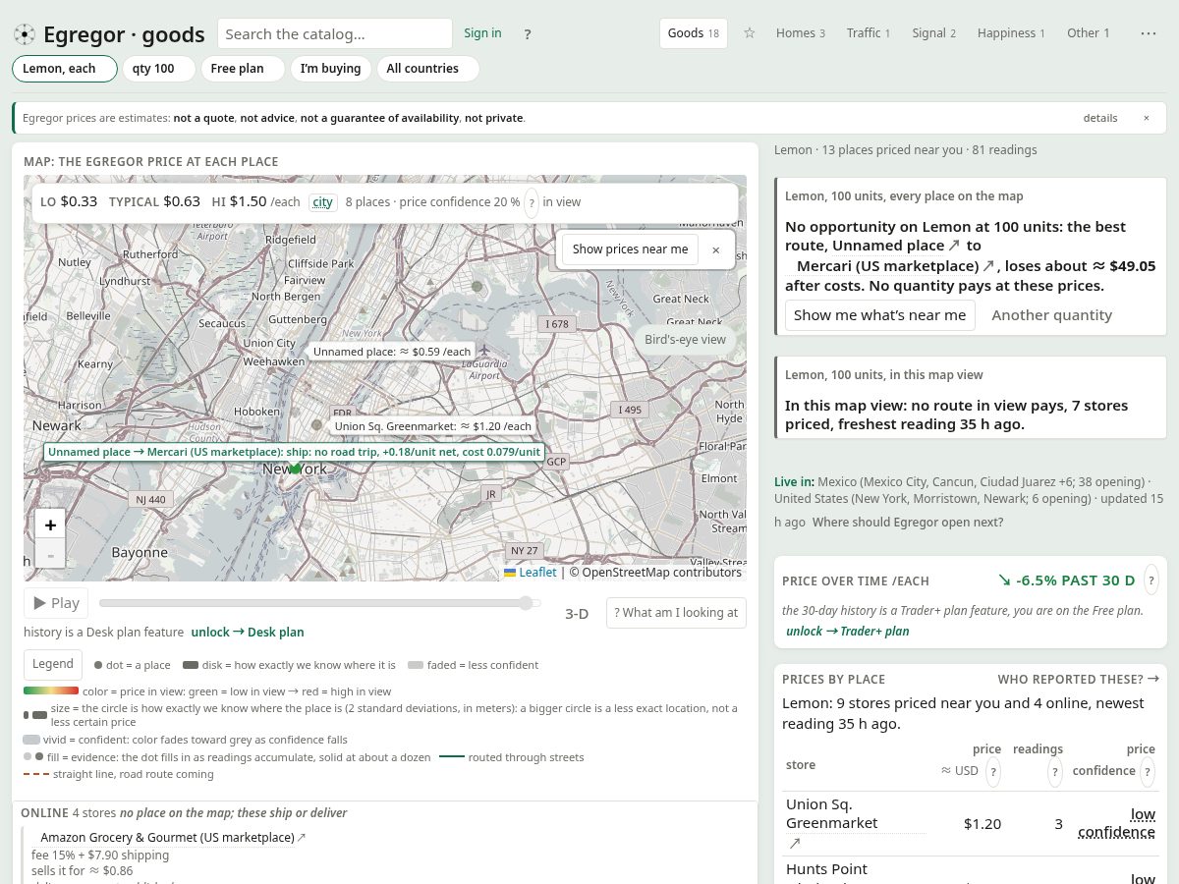Switch to the Homes tab
The width and height of the screenshot is (1179, 884).
click(800, 33)
